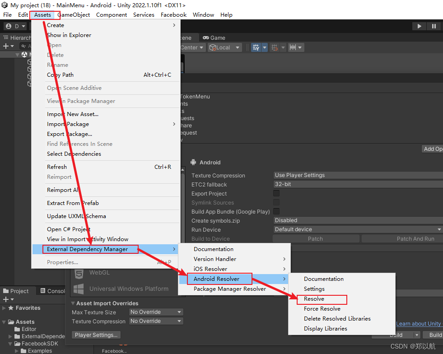This screenshot has height=354, width=443.
Task: Select the Editor folder in Project
Action: pyautogui.click(x=25, y=329)
